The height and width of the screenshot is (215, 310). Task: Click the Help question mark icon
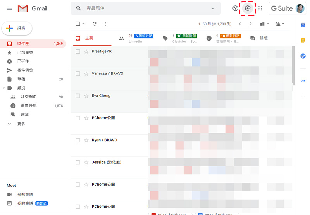(x=235, y=8)
